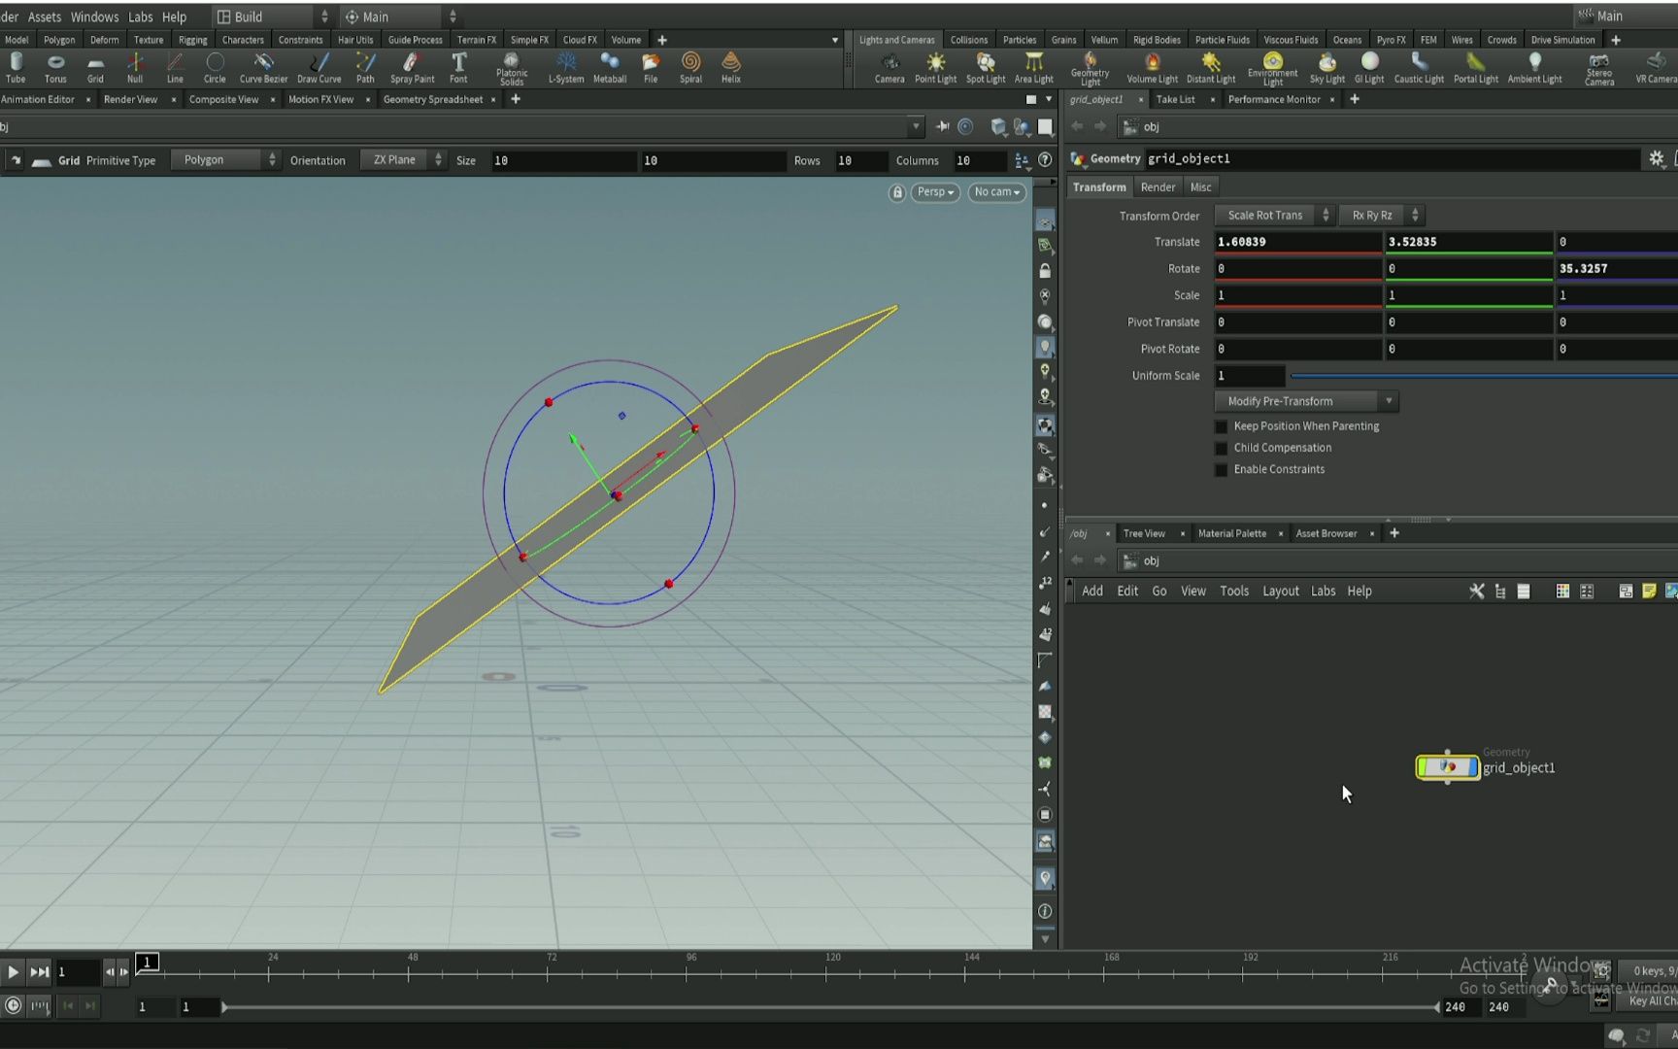Screen dimensions: 1678x1049
Task: Add a Sky Light
Action: point(1326,66)
